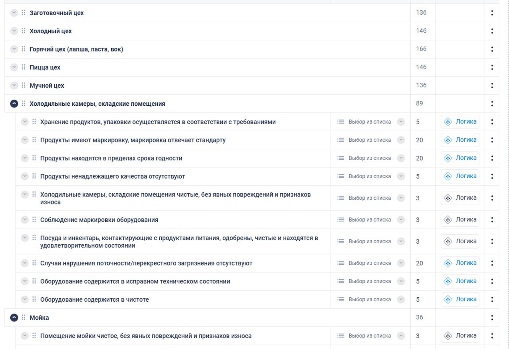Click drag handle of Оборудование содержится в чистоте
The width and height of the screenshot is (509, 349).
point(34,299)
